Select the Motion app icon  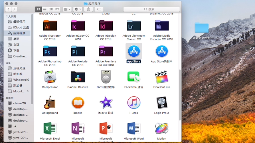(x=162, y=128)
